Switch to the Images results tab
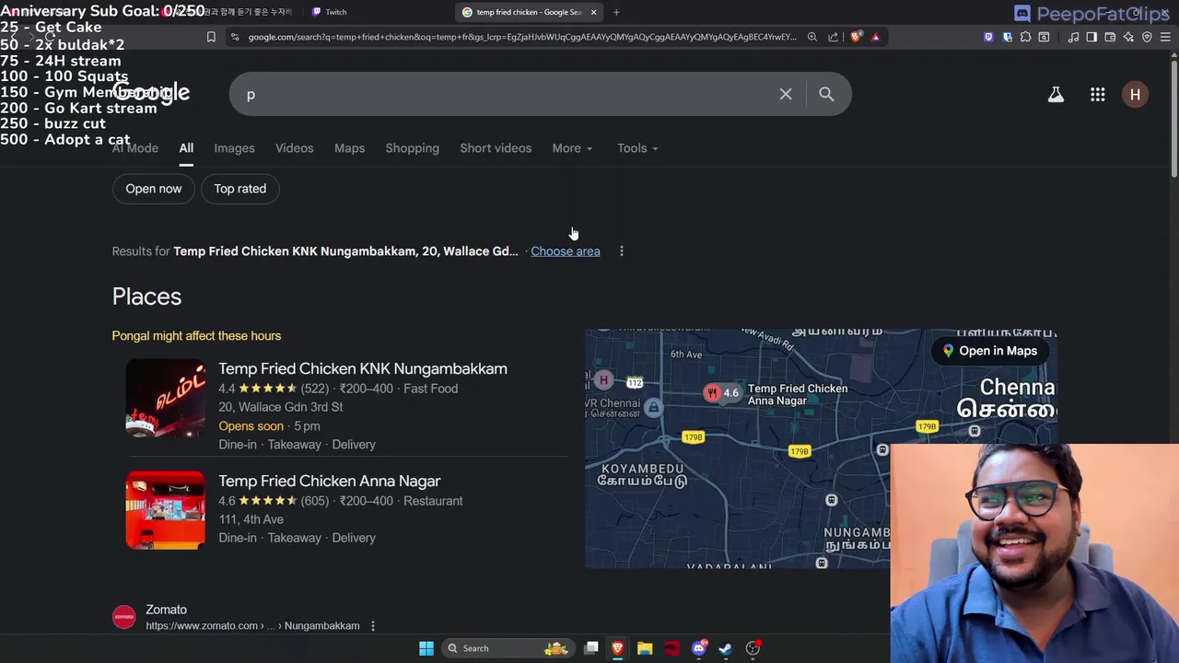1179x663 pixels. [x=234, y=148]
